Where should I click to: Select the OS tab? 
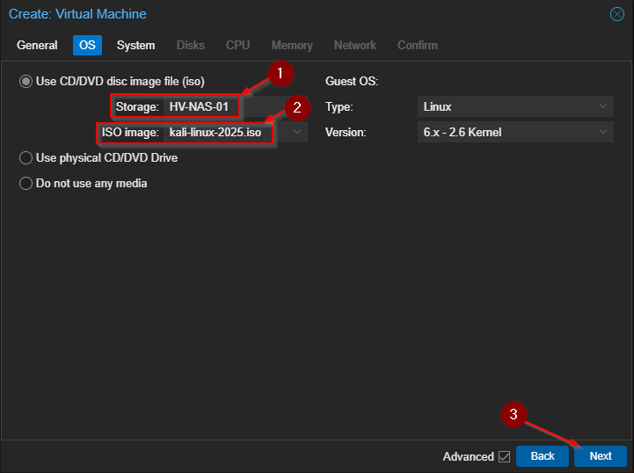click(87, 45)
